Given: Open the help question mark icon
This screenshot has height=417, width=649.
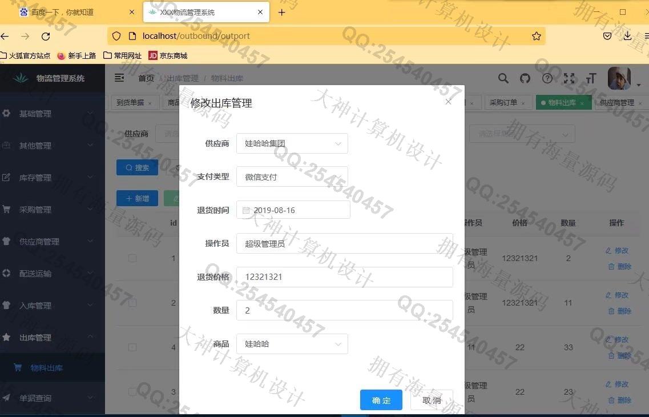Looking at the screenshot, I should pyautogui.click(x=547, y=78).
